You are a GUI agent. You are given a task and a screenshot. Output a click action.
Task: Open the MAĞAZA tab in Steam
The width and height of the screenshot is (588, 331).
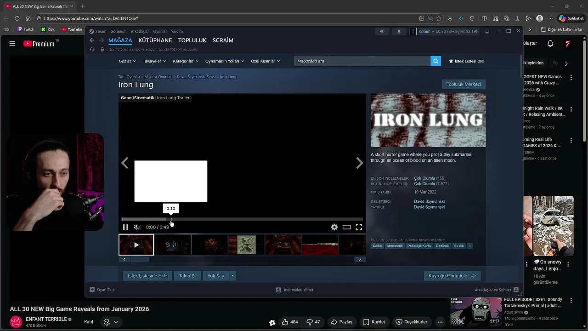click(120, 40)
